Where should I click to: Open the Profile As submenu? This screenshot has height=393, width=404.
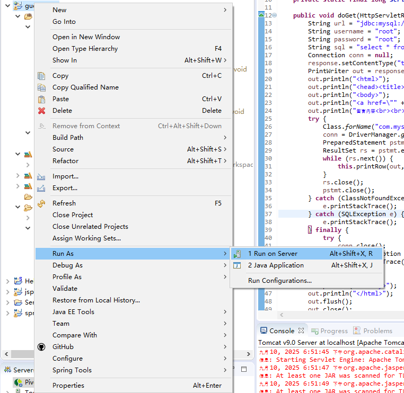click(x=134, y=277)
